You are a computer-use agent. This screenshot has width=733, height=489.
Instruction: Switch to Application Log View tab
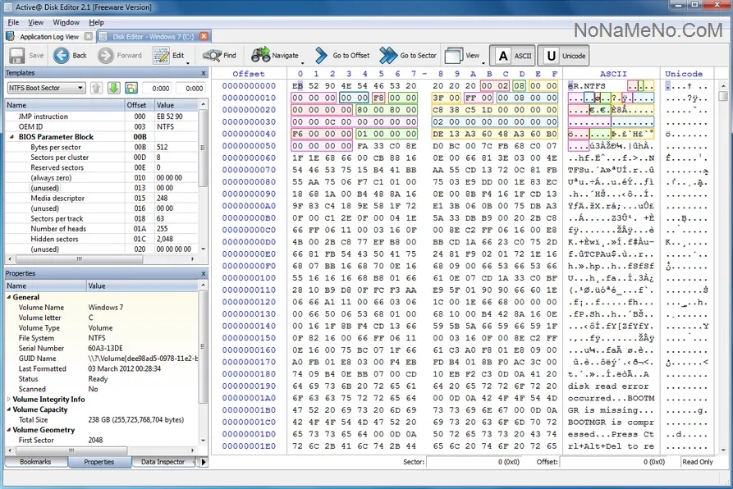pyautogui.click(x=49, y=36)
